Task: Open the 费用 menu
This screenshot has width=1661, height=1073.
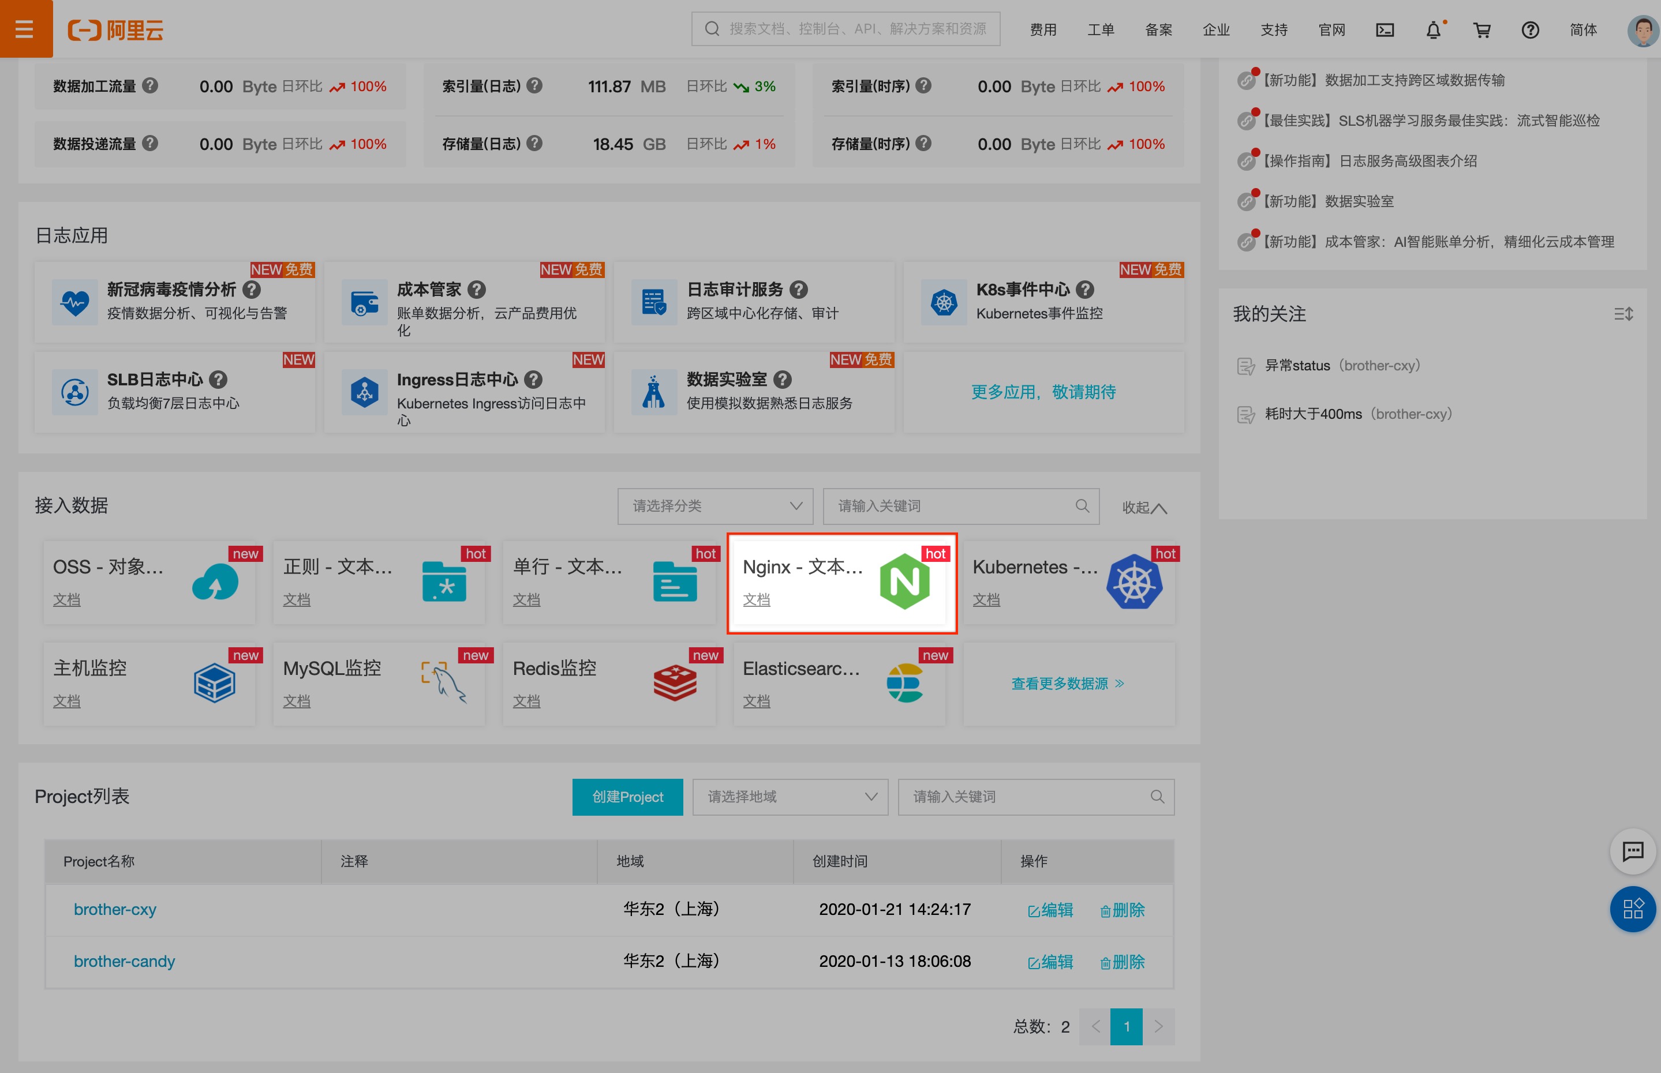Action: coord(1043,29)
